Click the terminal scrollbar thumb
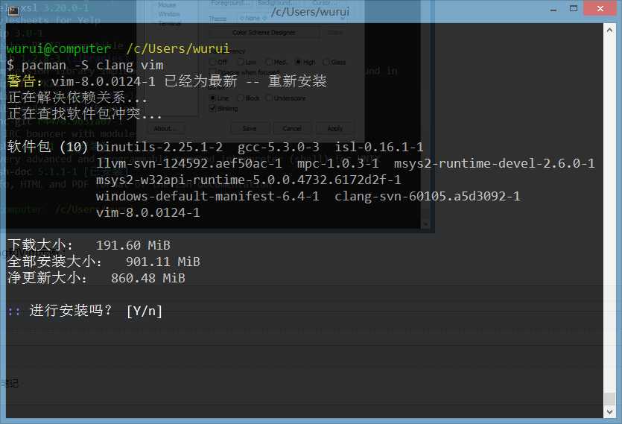The image size is (622, 424). pyautogui.click(x=609, y=399)
